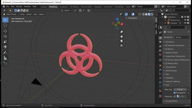192x108 pixels.
Task: Toggle viewport overlays button
Action: 133,14
